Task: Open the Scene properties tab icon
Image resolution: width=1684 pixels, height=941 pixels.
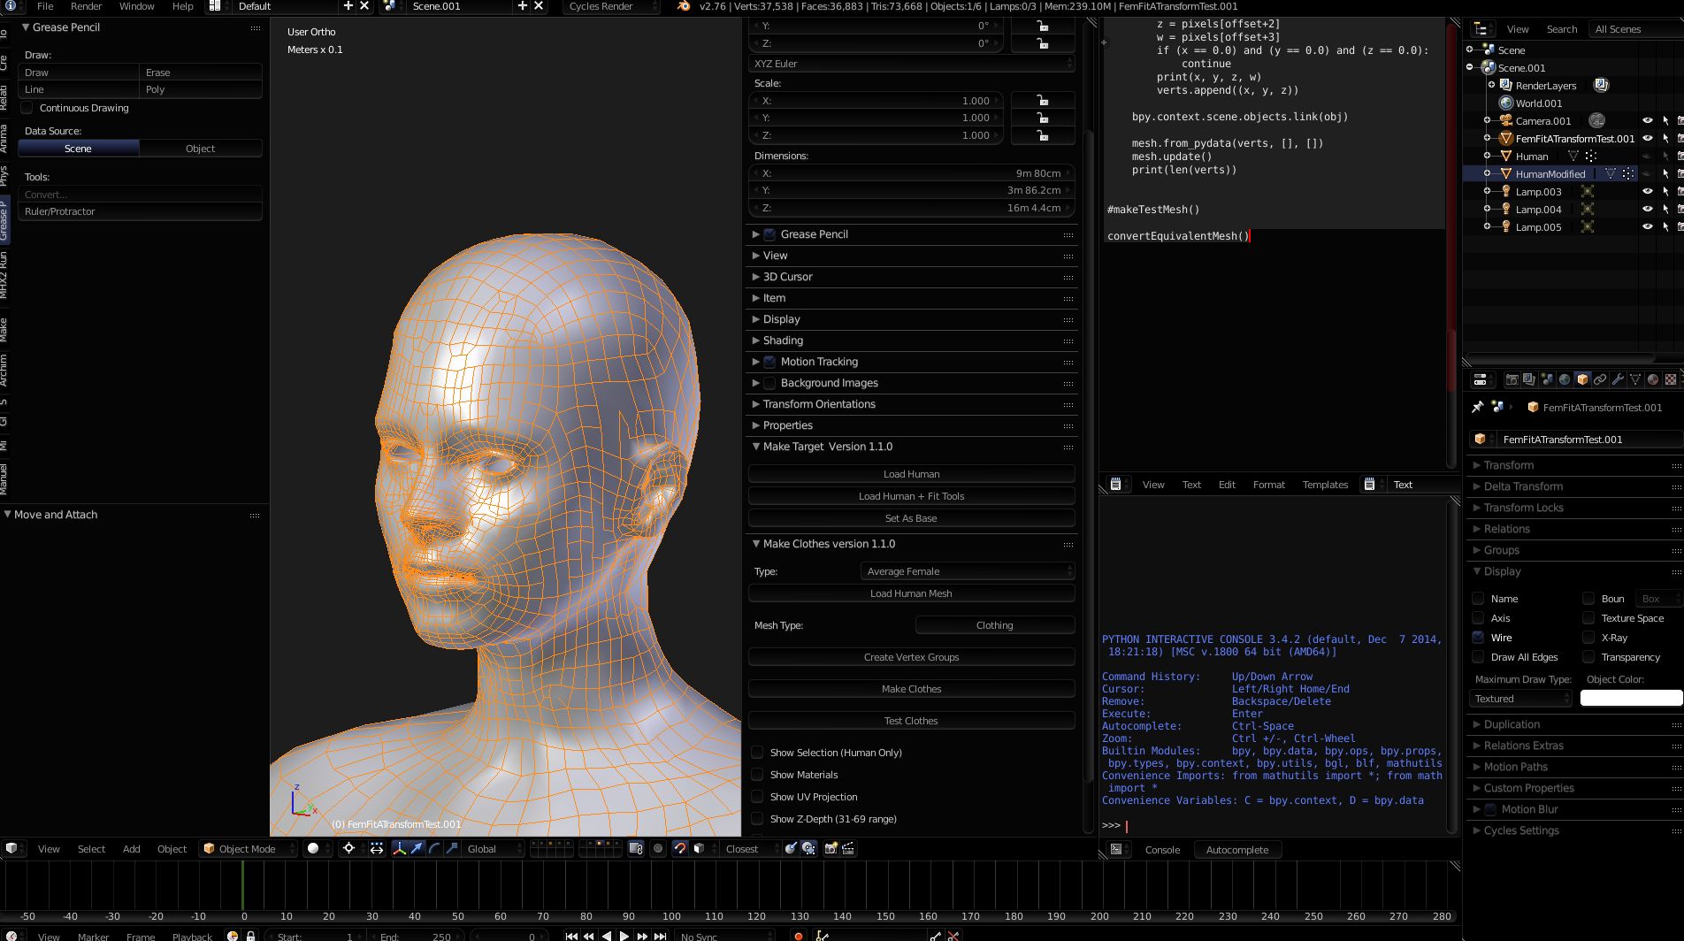Action: coord(1547,379)
